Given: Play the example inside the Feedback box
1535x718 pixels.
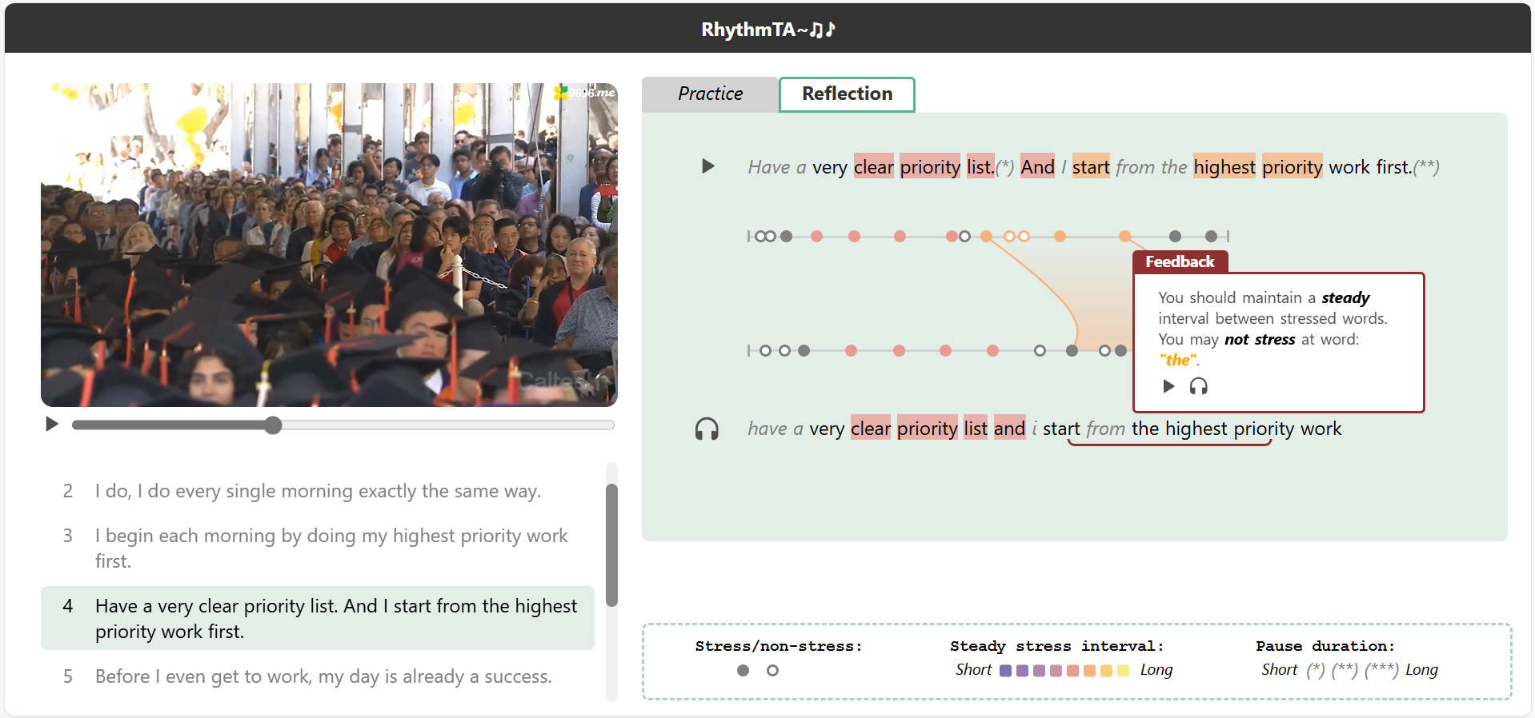Looking at the screenshot, I should [x=1168, y=386].
